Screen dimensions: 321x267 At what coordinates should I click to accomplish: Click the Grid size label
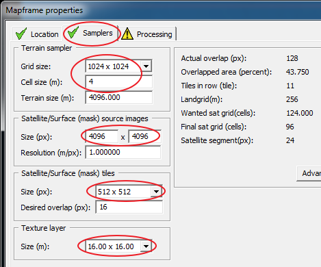[x=36, y=66]
